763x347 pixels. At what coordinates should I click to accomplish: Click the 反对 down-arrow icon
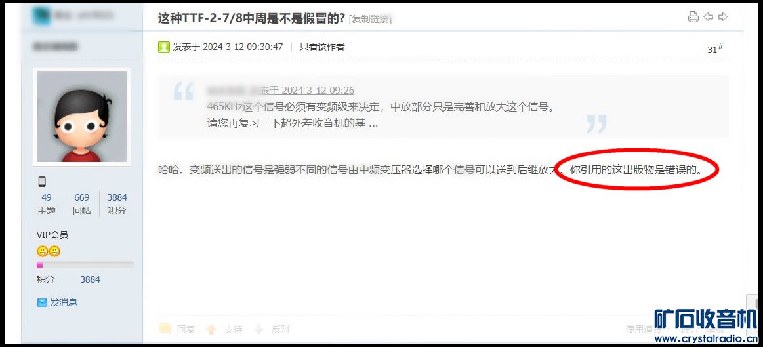pos(259,329)
